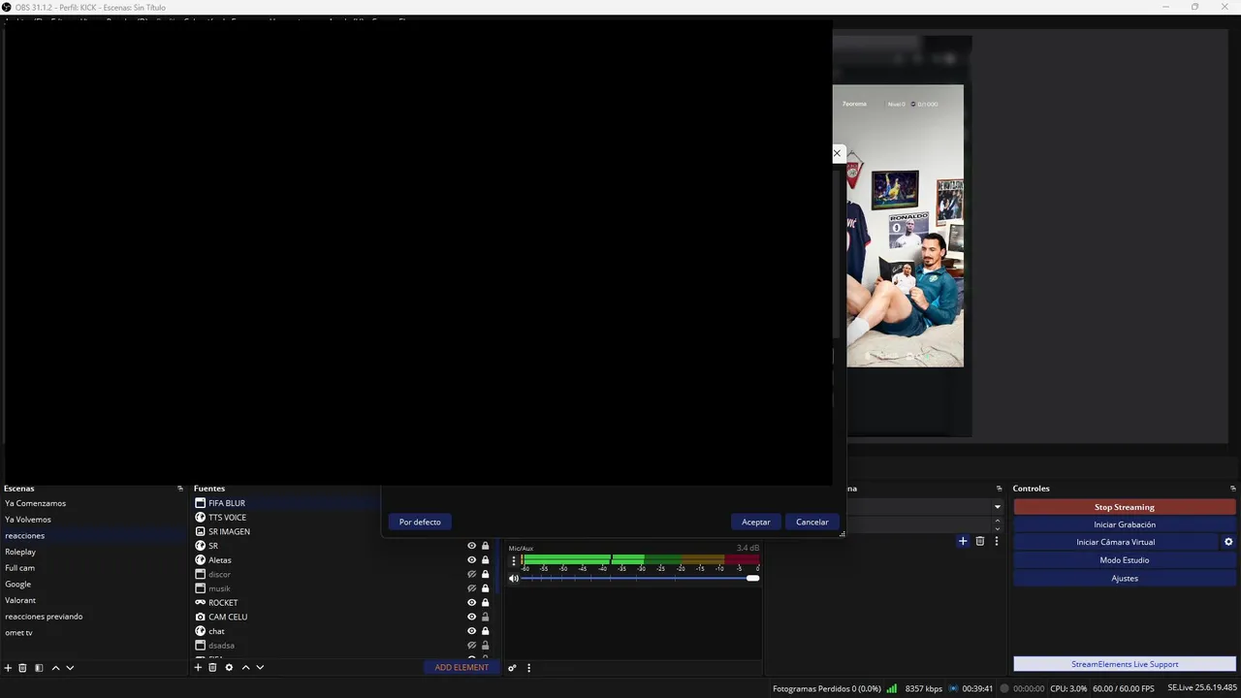Move selected scene down arrow
The height and width of the screenshot is (698, 1241).
pos(70,668)
